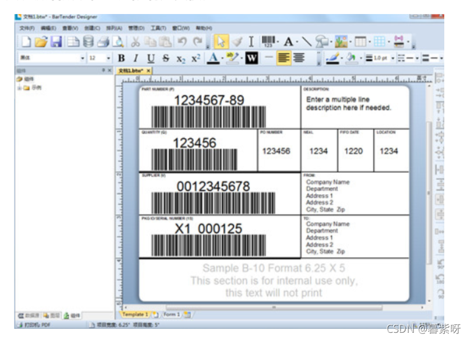Enable underline for selected text
The width and height of the screenshot is (469, 339).
149,57
